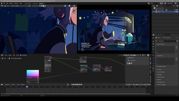This screenshot has height=101, width=179.
Task: Click the Select Box active tool icon
Action: [129, 61]
